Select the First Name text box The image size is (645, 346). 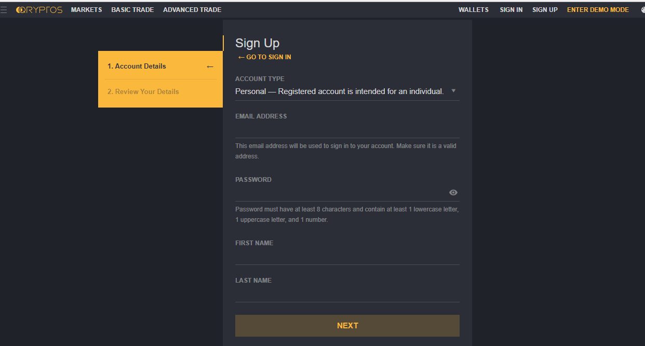click(347, 257)
